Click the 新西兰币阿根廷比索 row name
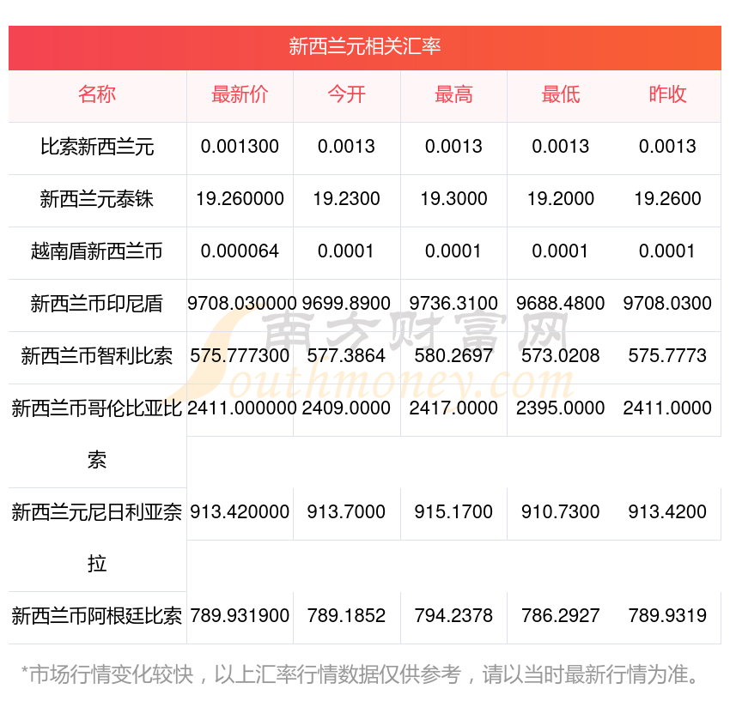 click(97, 616)
